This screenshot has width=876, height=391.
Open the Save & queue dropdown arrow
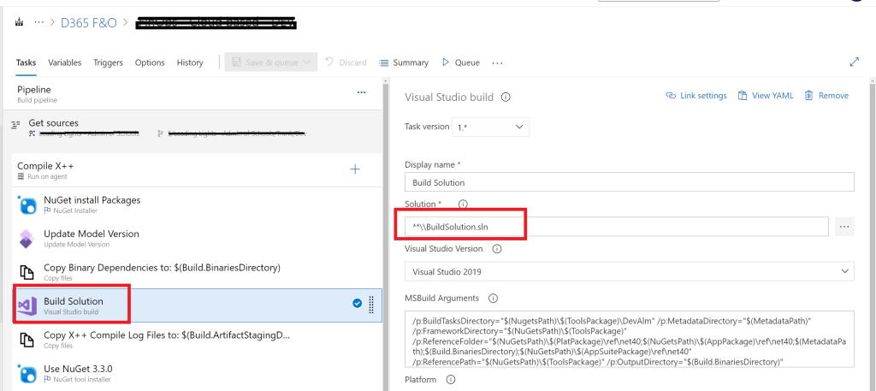[308, 62]
